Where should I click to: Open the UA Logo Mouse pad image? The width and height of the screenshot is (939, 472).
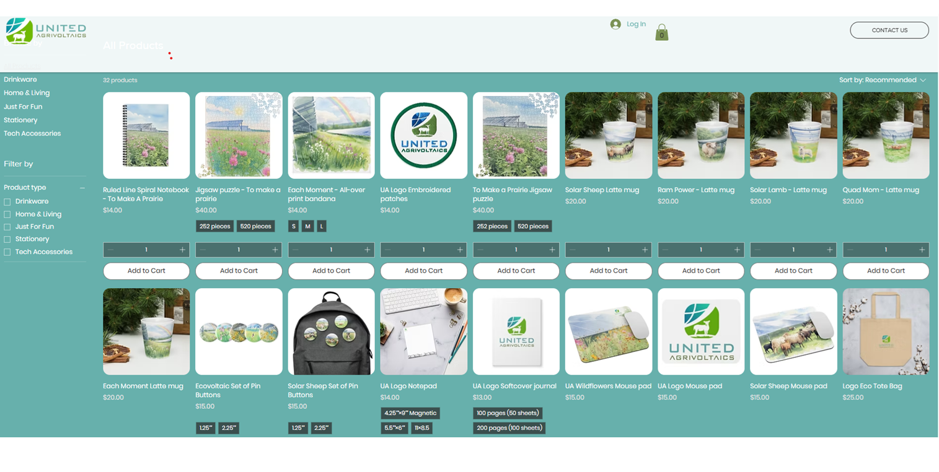click(x=701, y=331)
